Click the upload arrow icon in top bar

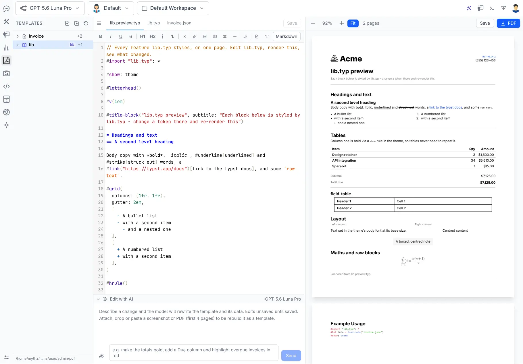503,8
